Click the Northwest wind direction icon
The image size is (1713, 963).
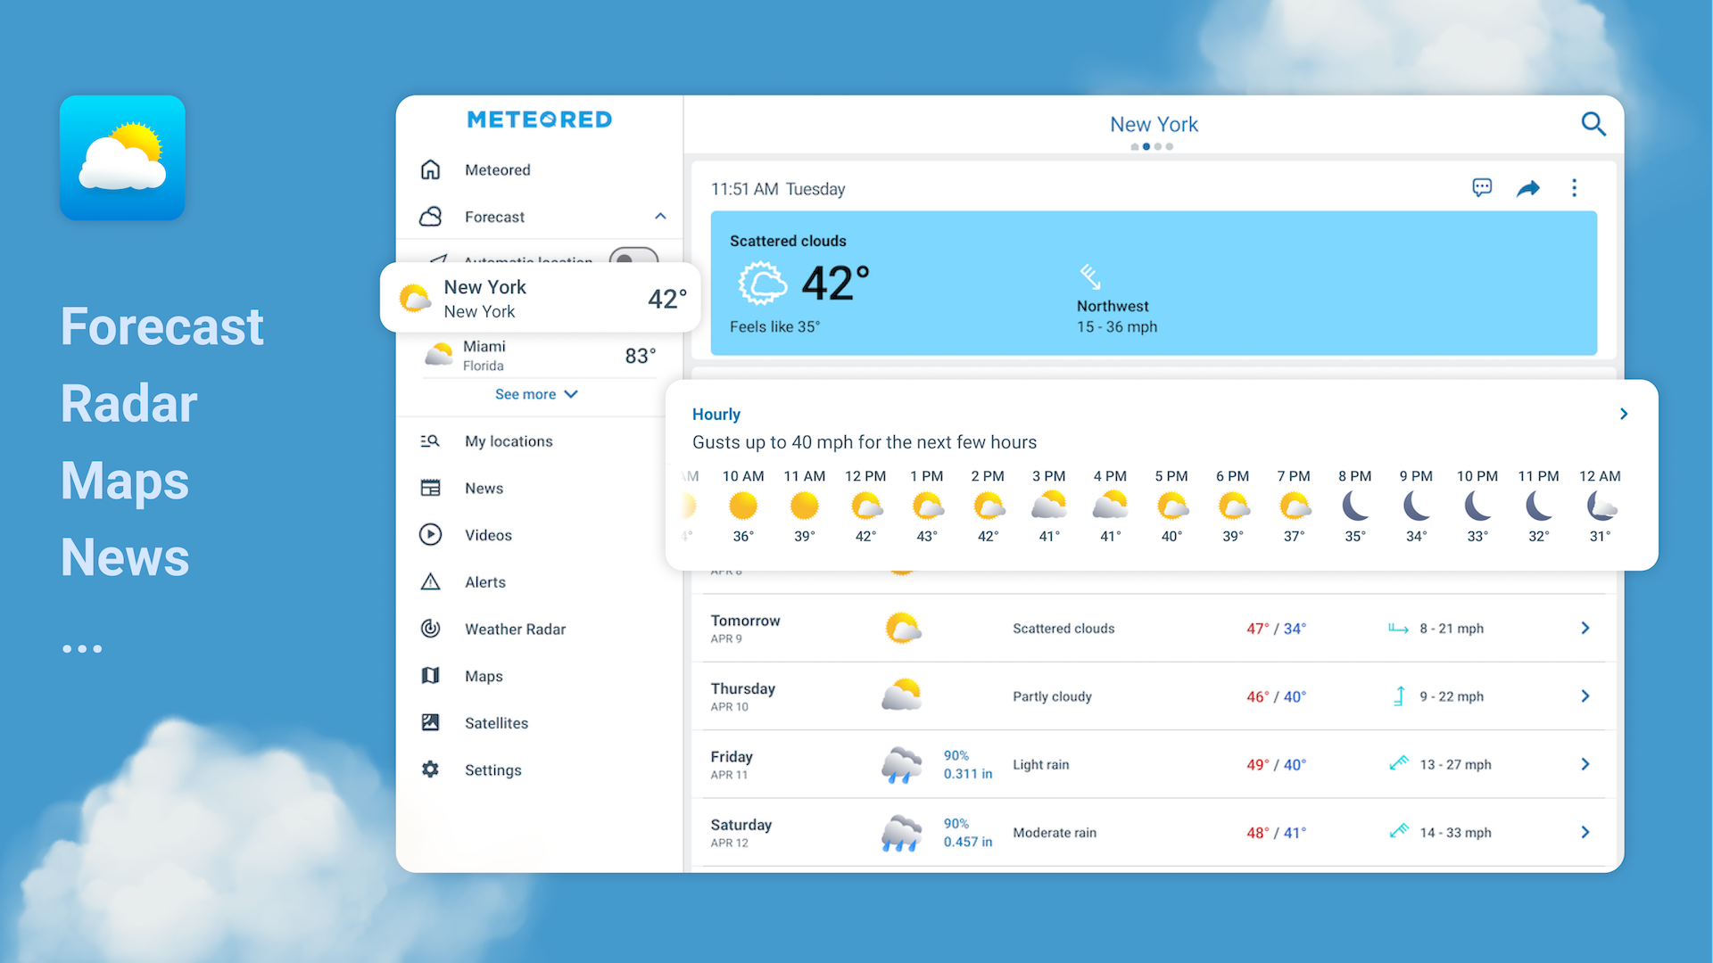[1090, 276]
